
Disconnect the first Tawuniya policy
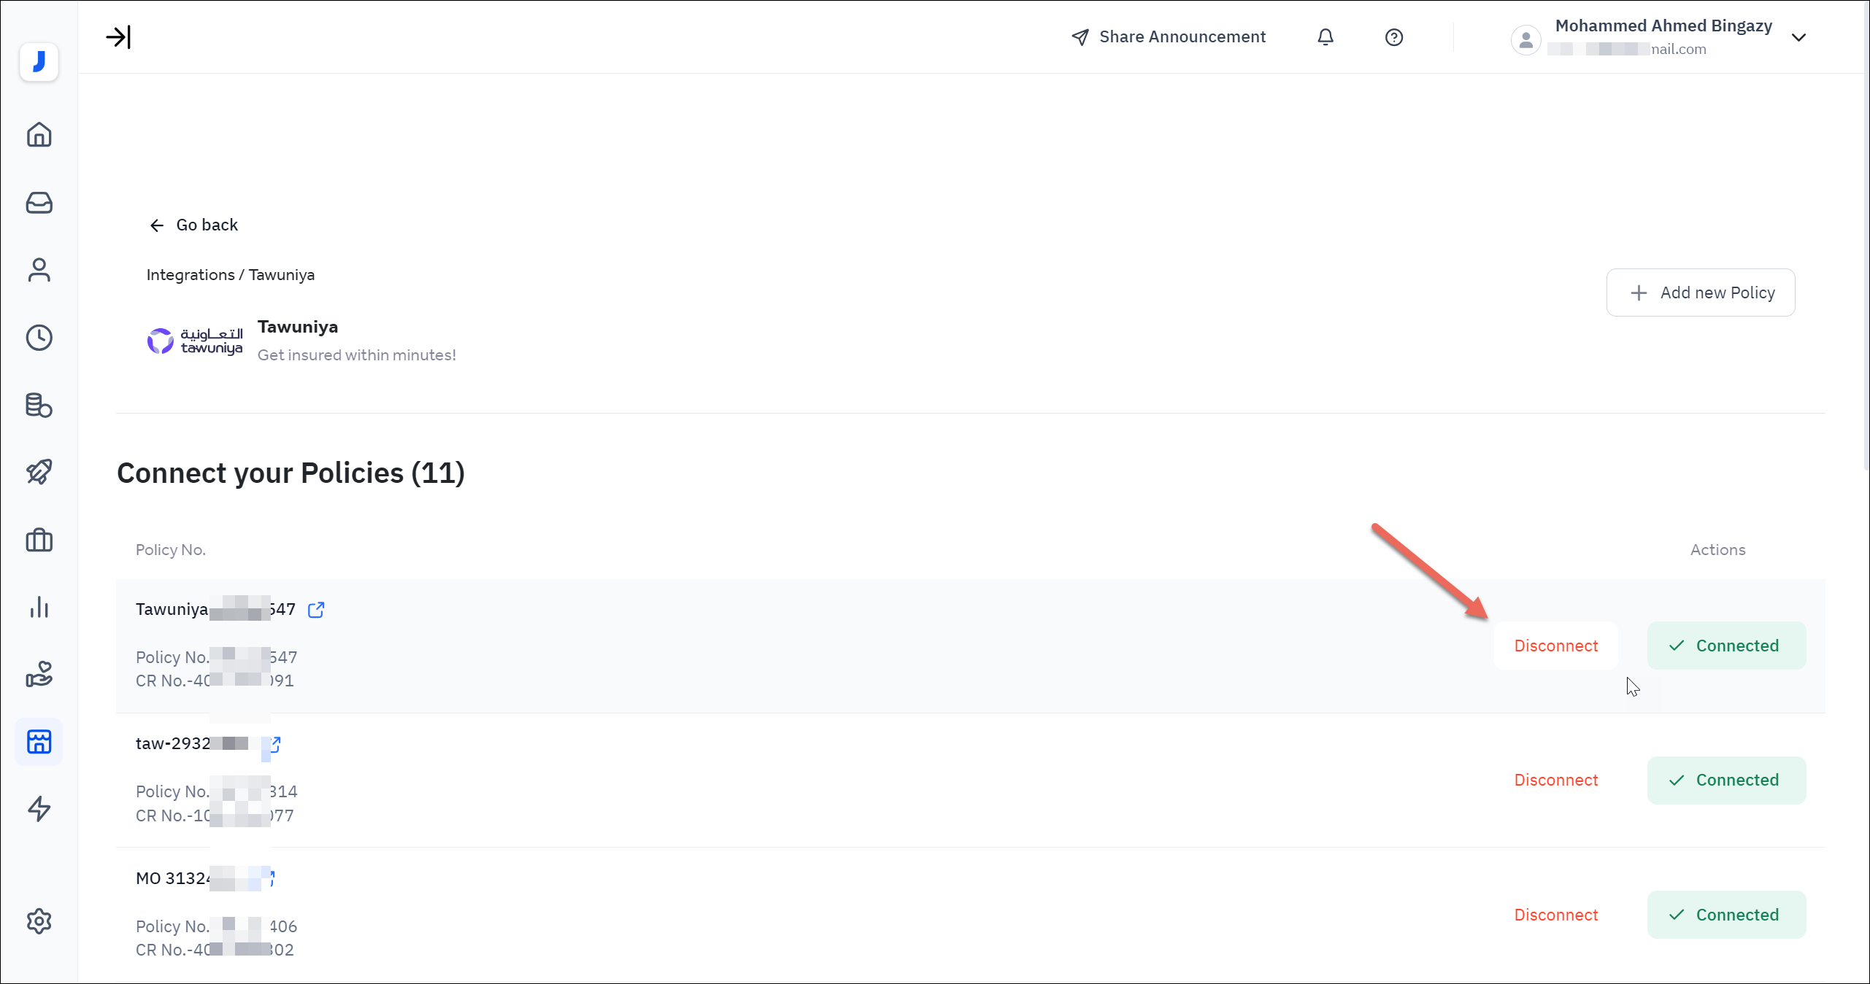(1555, 646)
